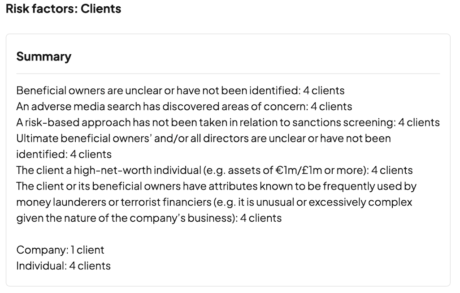Select the 'Beneficial' word at list start

pyautogui.click(x=41, y=90)
